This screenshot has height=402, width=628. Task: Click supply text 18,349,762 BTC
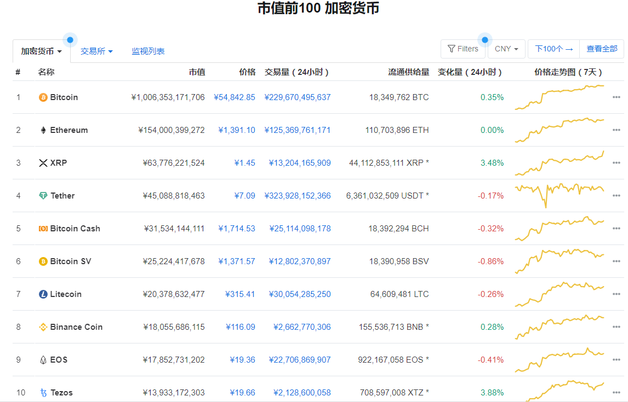coord(399,97)
